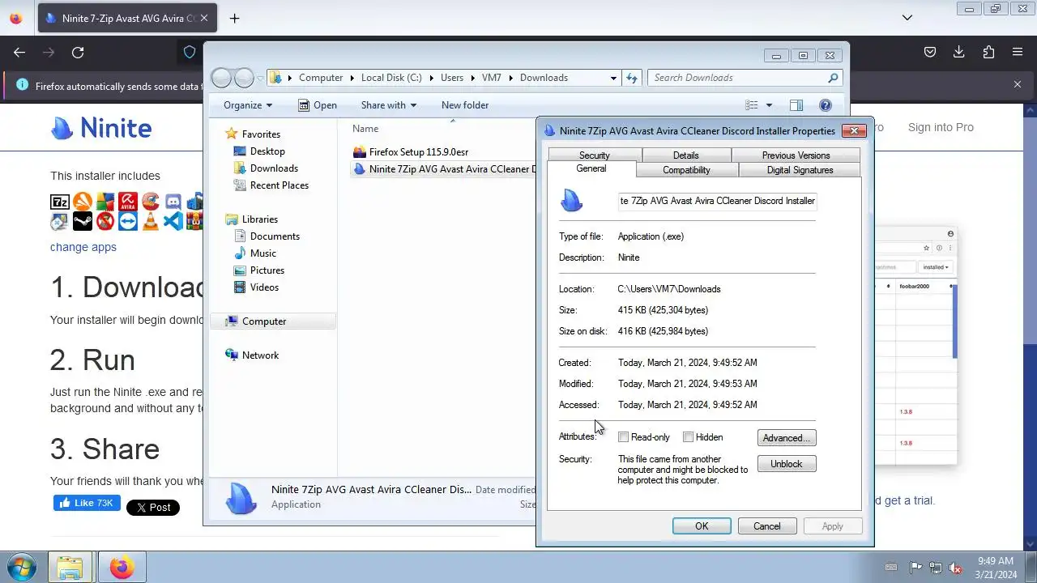Viewport: 1037px width, 583px height.
Task: Click the Steam icon on Ninite page
Action: 83,221
